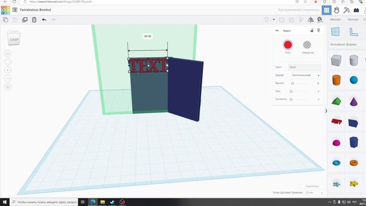Screen dimensions: 366x206
Task: Switch to Blocks pickaxe mode
Action: coord(347,10)
